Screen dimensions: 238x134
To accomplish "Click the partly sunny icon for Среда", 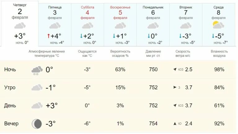I will tap(218, 25).
